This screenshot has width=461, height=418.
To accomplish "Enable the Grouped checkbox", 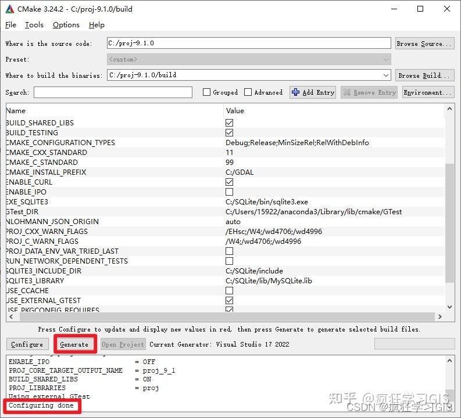I will click(x=207, y=92).
